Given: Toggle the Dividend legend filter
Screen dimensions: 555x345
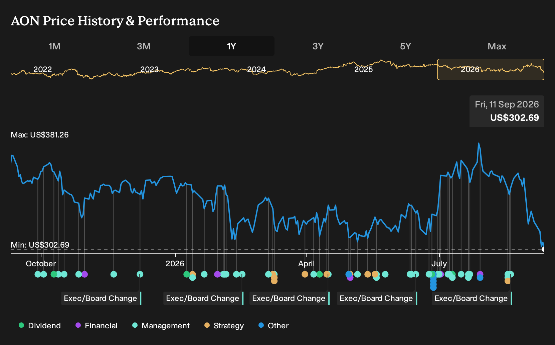Looking at the screenshot, I should [x=39, y=326].
